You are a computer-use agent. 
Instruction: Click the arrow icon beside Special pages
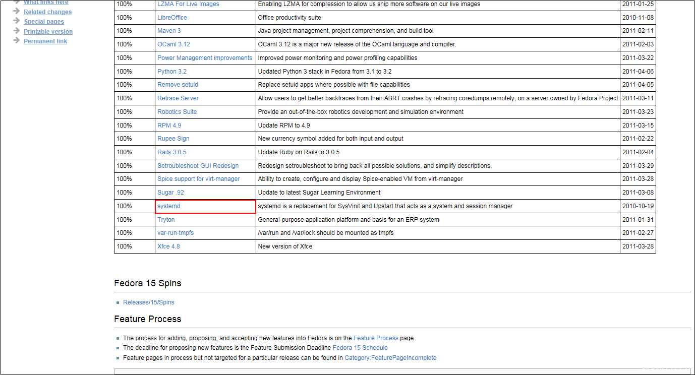pos(17,21)
